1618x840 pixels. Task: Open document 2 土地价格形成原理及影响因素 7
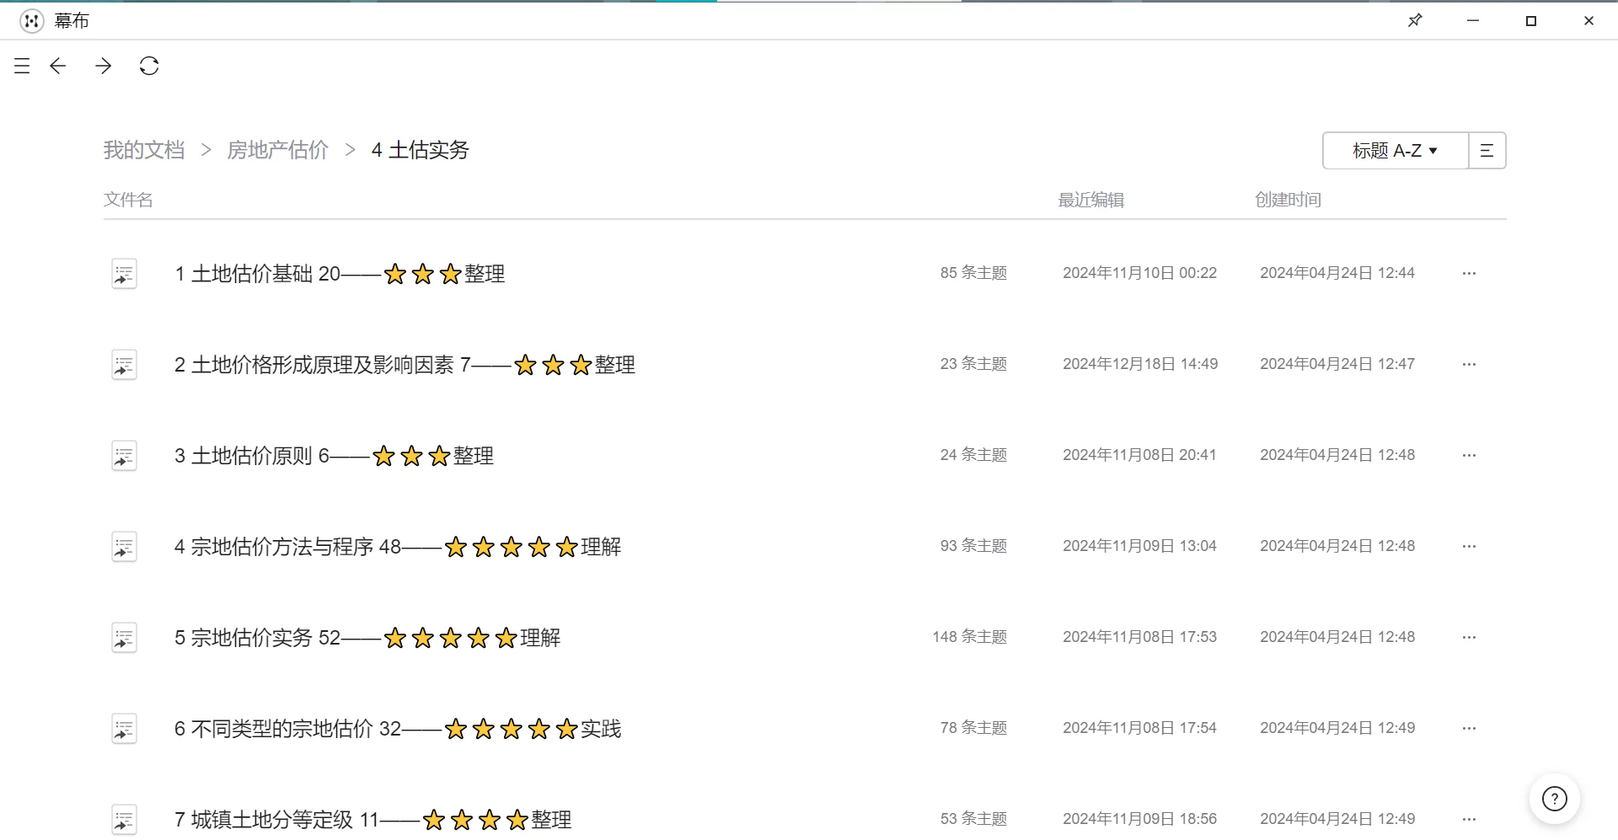[404, 365]
